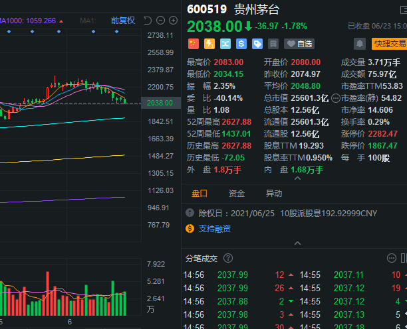Click the stock name 贵州茅台
The height and width of the screenshot is (329, 407).
click(x=257, y=9)
